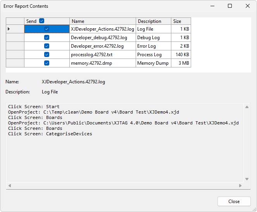Sort by the Description column header

153,21
